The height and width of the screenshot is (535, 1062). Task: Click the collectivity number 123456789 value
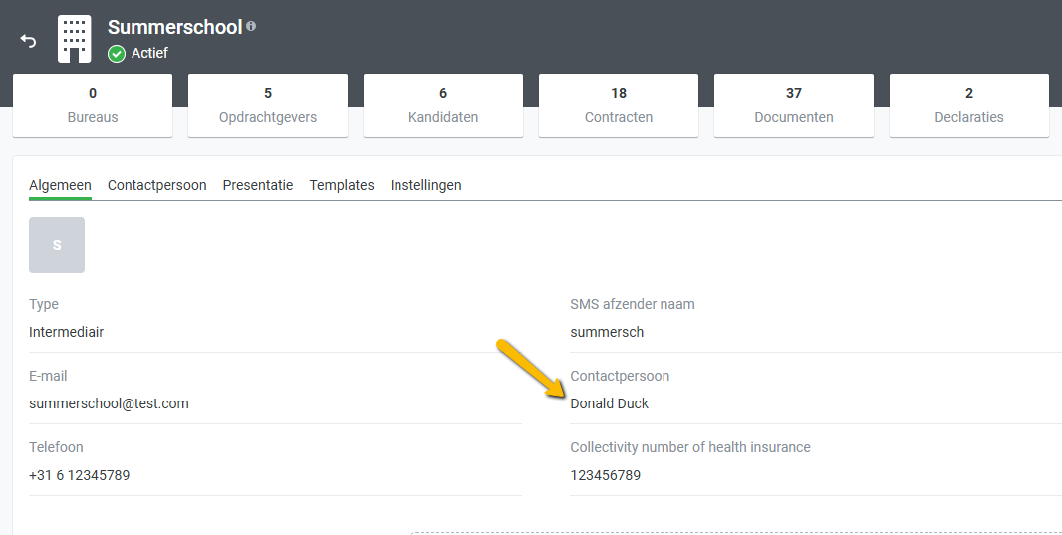pos(605,475)
